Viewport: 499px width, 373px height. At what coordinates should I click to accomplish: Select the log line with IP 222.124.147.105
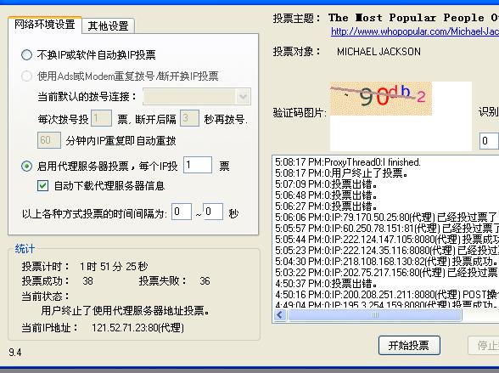(387, 240)
